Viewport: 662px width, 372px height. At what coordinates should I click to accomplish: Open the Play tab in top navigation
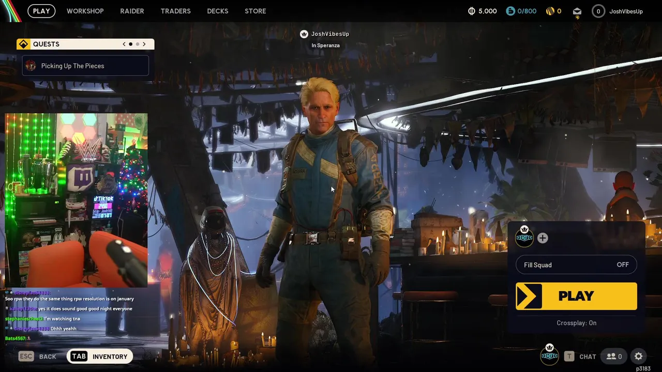point(41,11)
